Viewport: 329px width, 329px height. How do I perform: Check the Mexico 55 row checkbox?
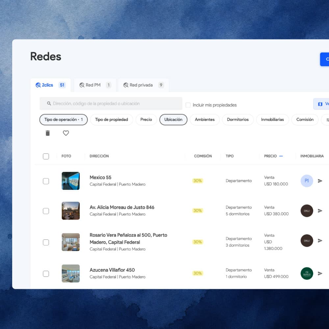(x=46, y=181)
